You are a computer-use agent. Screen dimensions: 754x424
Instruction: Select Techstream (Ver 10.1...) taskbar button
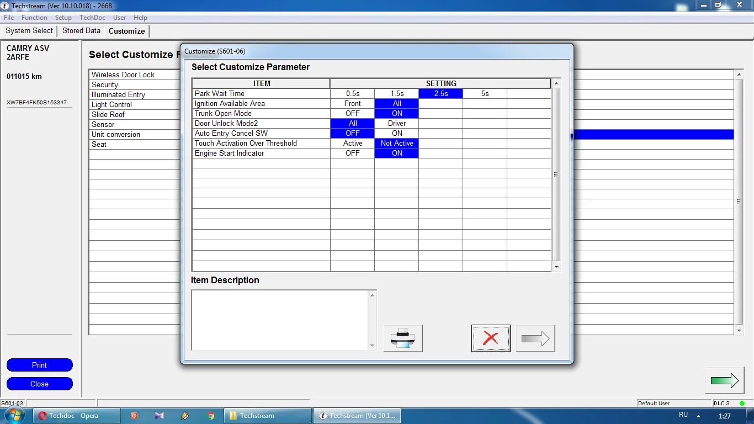point(357,416)
